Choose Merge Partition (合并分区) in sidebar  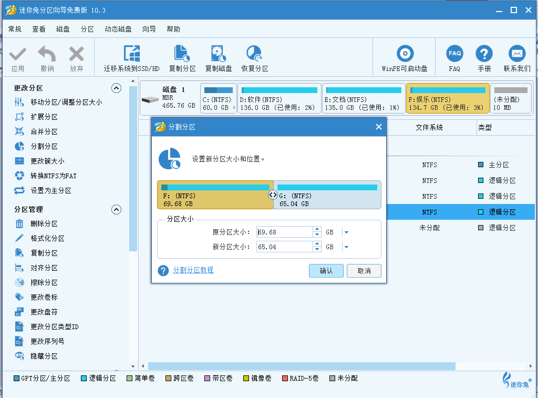(44, 131)
